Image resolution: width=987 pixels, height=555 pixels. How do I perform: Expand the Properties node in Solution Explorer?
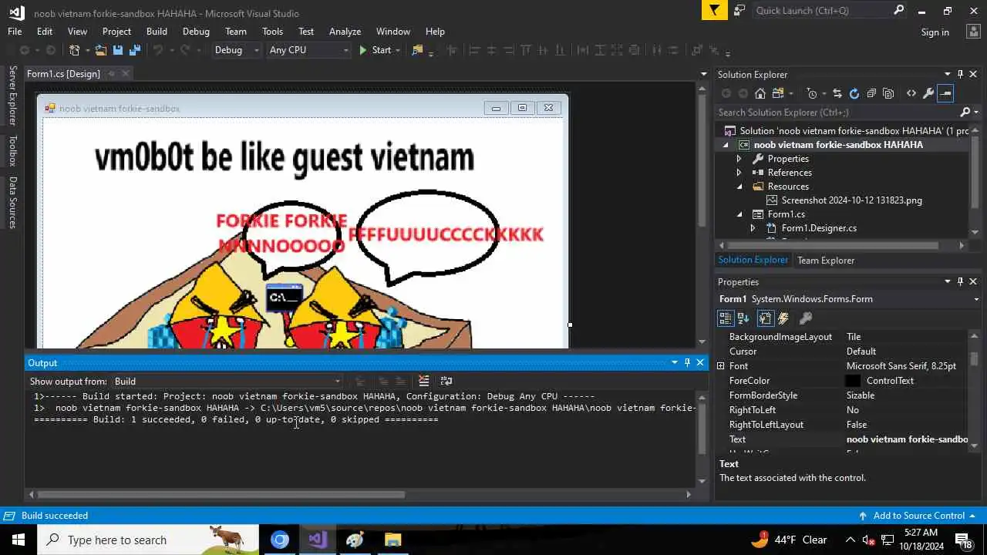pos(739,159)
